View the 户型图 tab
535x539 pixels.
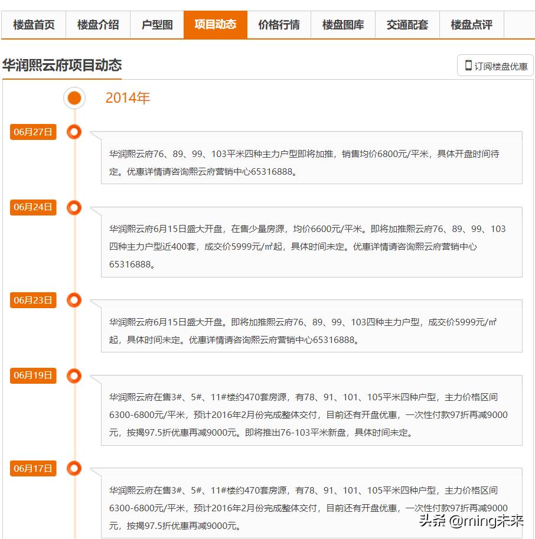coord(157,24)
